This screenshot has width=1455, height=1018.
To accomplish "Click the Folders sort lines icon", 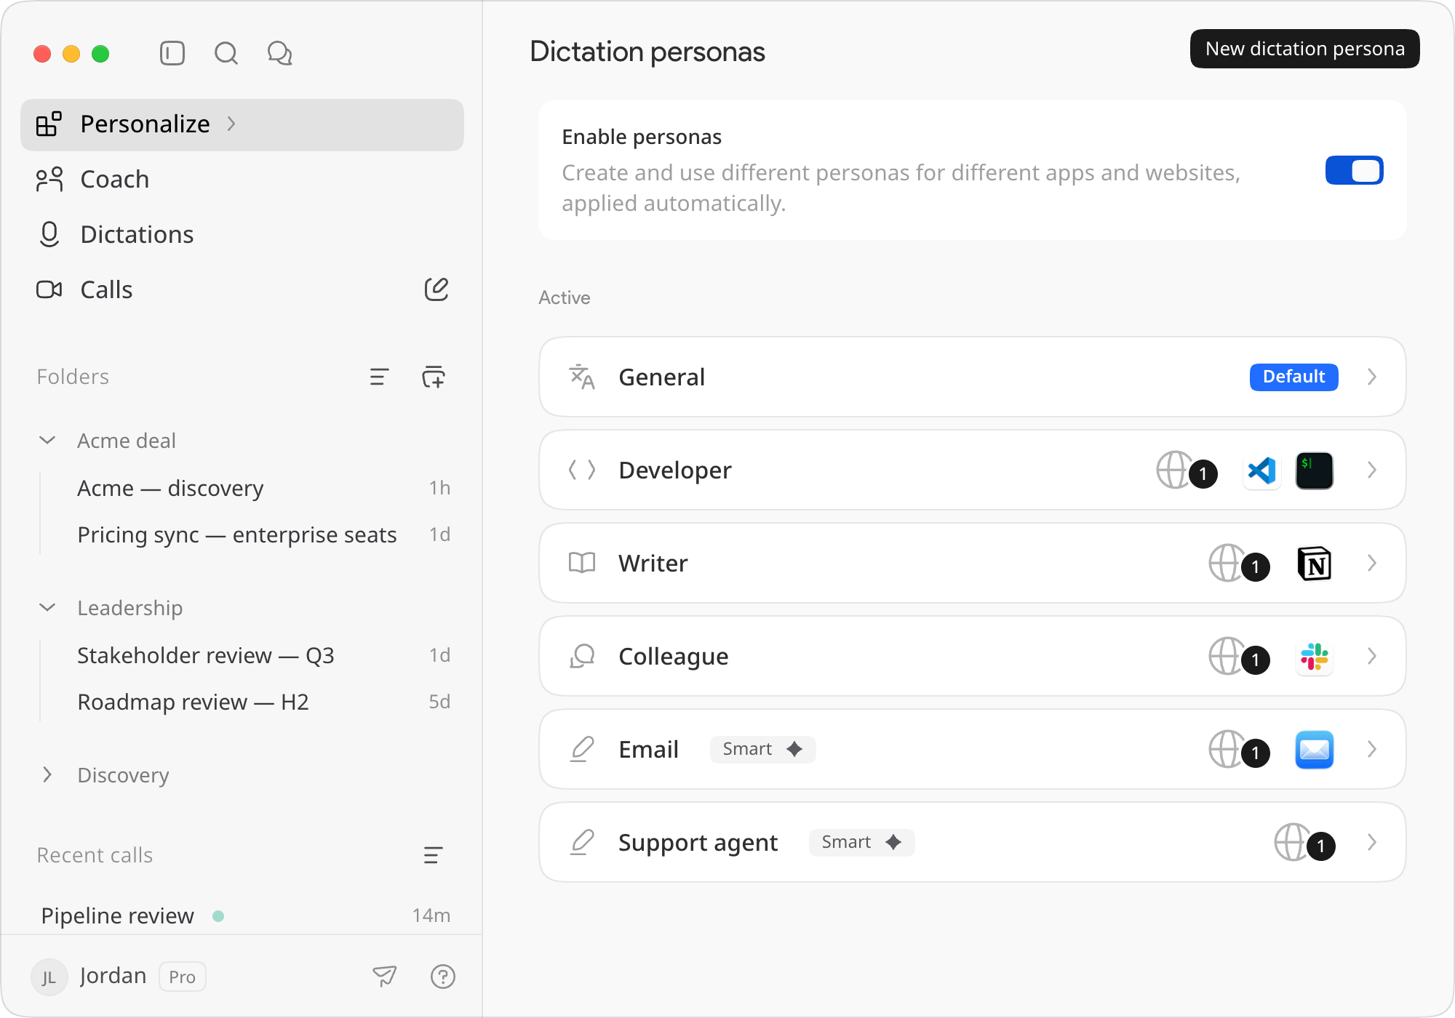I will 379,377.
